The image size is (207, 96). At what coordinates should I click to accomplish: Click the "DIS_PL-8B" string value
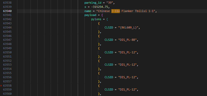click(x=127, y=40)
